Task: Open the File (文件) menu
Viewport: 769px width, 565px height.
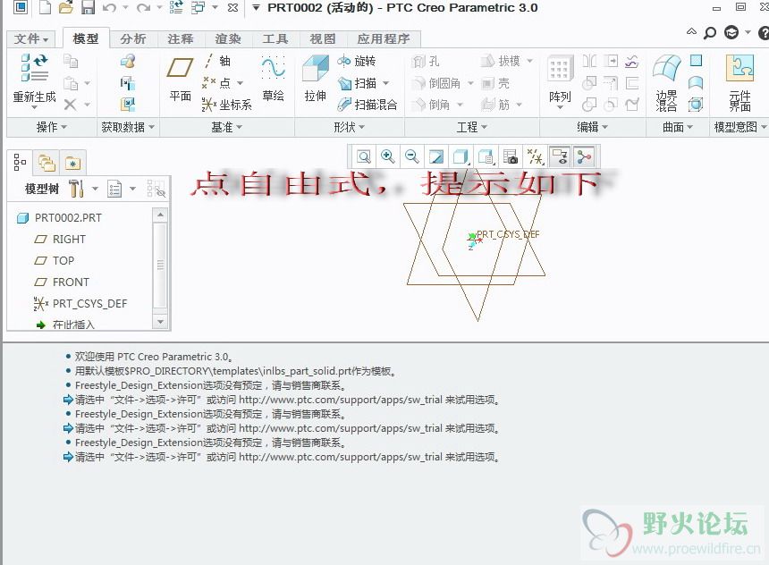Action: tap(31, 38)
